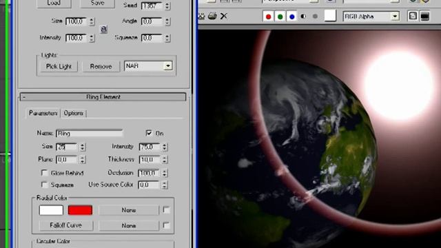Click the global Size field showing 100.0
The width and height of the screenshot is (441, 248).
click(x=76, y=21)
